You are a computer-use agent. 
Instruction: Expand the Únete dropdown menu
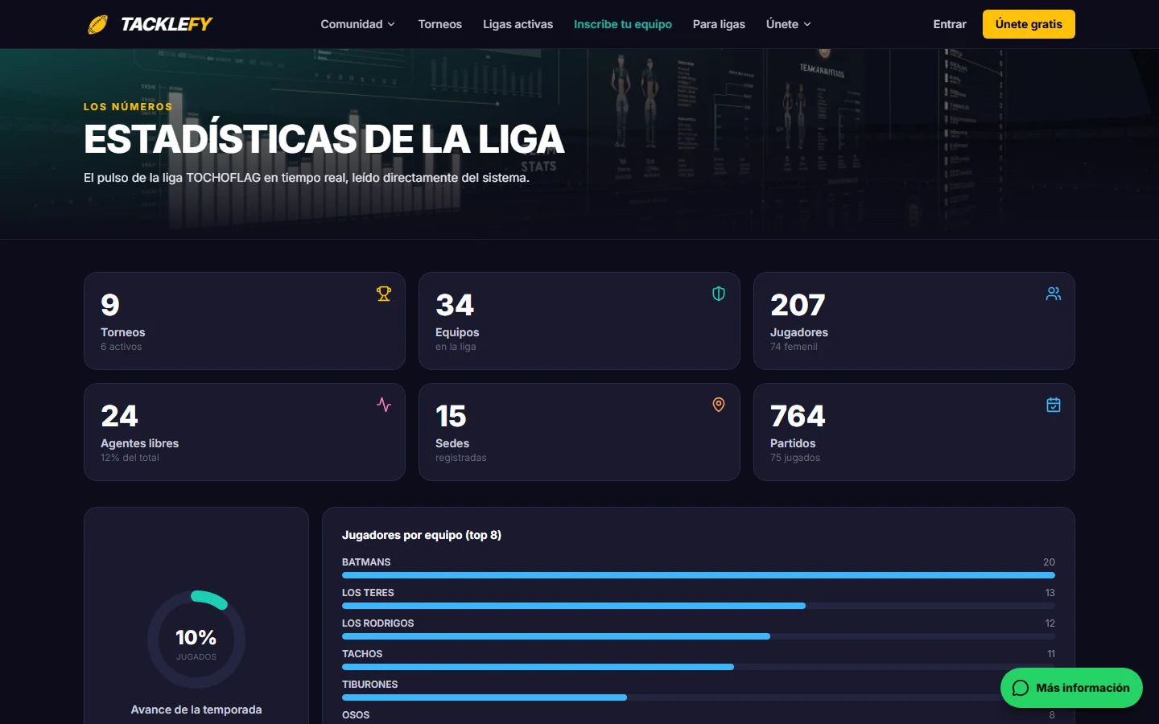pos(788,24)
